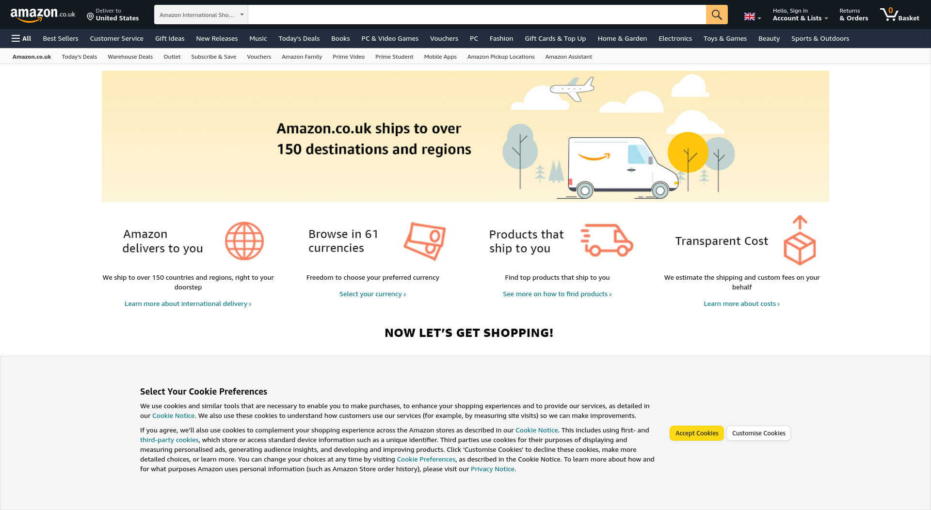Select Prime Video in the sub-navigation
Viewport: 931px width, 510px height.
coord(349,57)
